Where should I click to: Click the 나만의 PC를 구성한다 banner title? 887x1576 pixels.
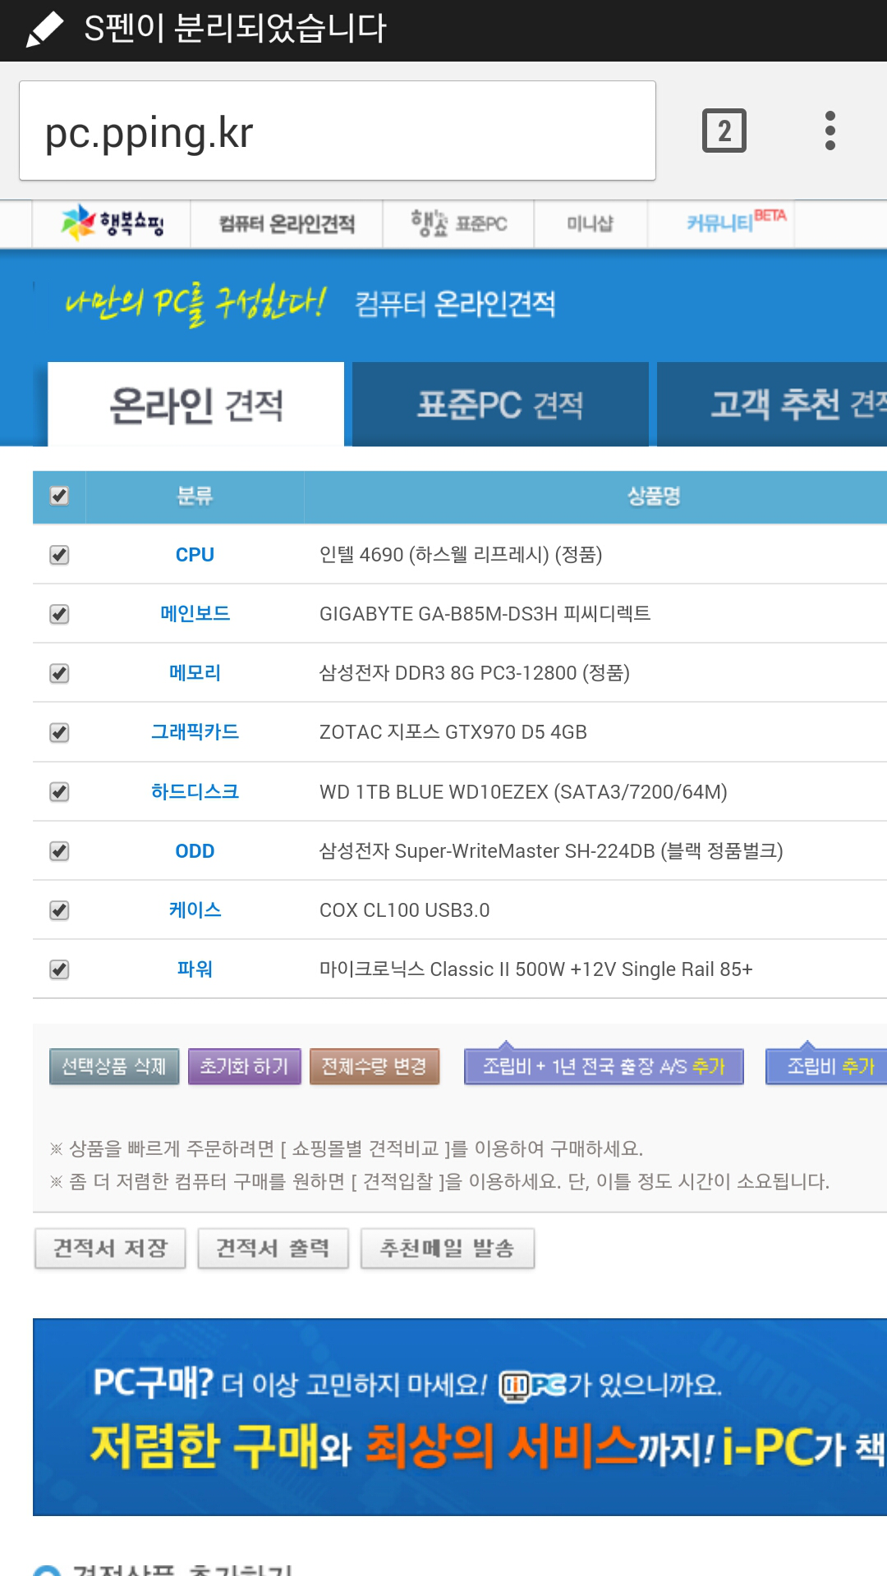click(195, 304)
